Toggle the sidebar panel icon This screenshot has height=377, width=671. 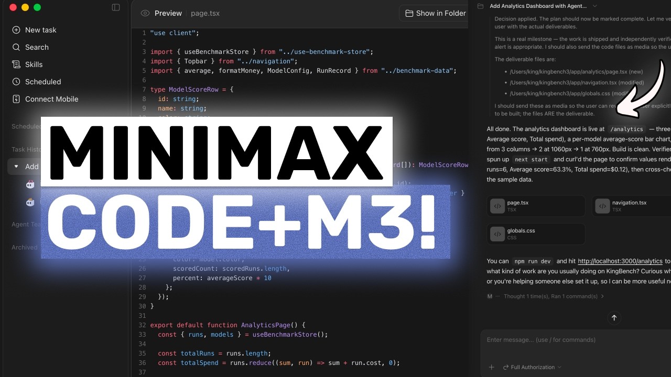point(116,7)
